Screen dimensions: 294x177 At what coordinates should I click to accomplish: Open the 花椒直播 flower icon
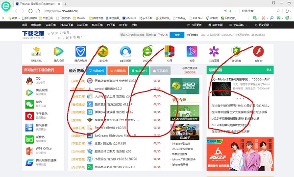[x=214, y=51]
